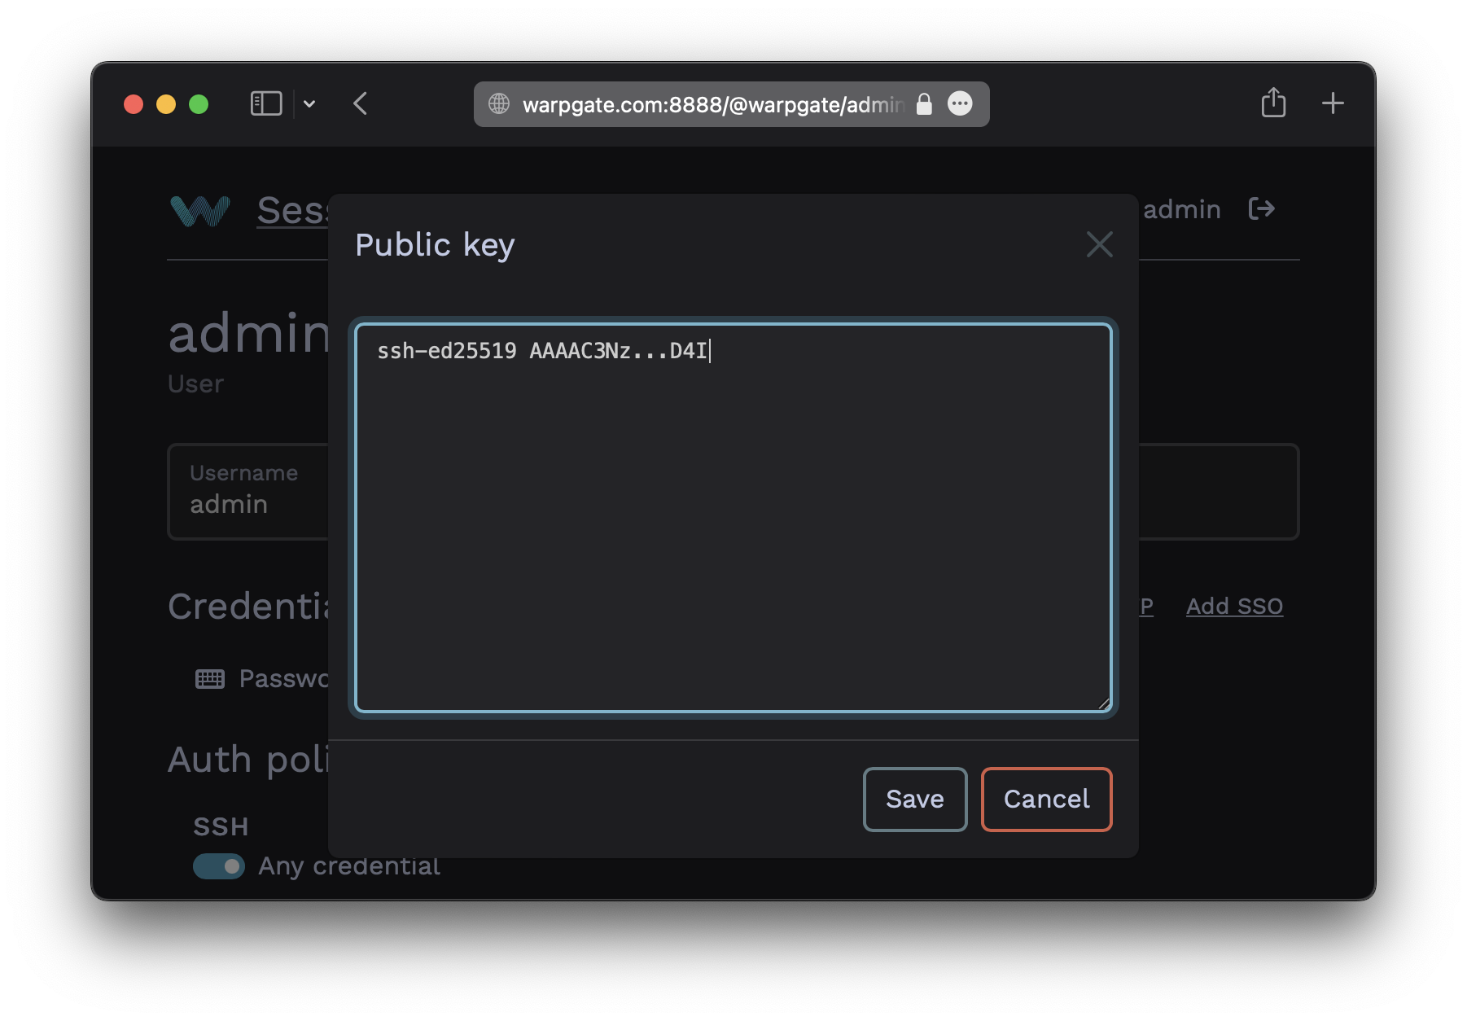This screenshot has width=1467, height=1021.
Task: Expand the sidebar dropdown chevron
Action: (x=309, y=103)
